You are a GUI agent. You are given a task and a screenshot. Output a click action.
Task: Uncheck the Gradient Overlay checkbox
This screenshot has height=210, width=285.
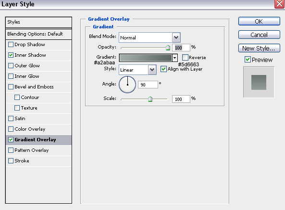click(x=11, y=139)
